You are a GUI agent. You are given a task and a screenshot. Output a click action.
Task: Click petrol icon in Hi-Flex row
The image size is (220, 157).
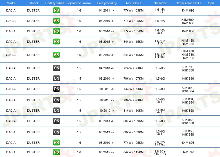point(56,142)
